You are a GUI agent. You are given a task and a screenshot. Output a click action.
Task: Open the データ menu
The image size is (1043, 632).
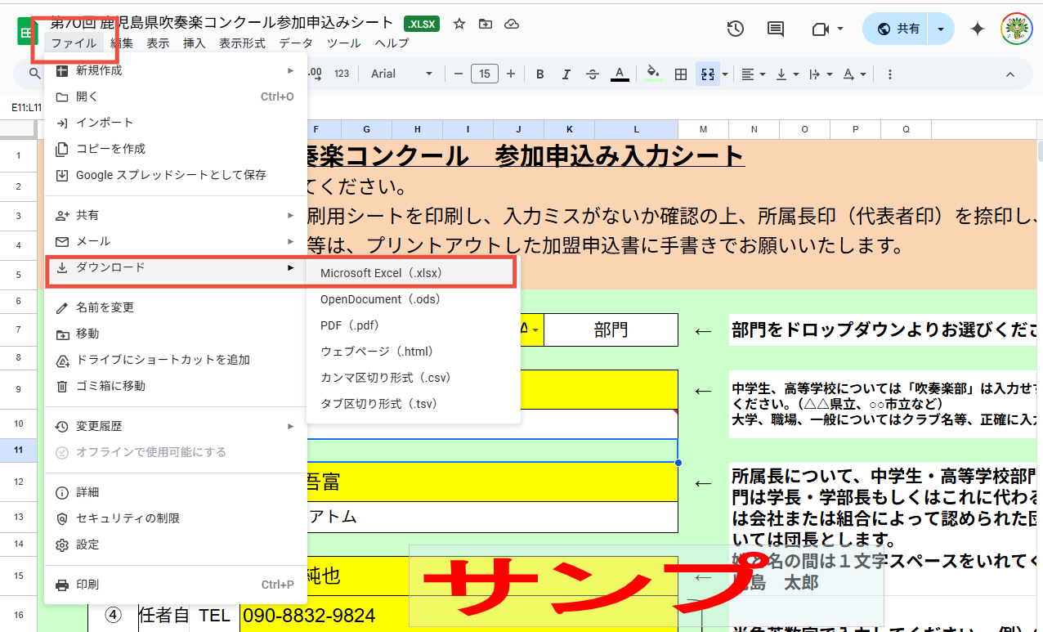pyautogui.click(x=296, y=43)
